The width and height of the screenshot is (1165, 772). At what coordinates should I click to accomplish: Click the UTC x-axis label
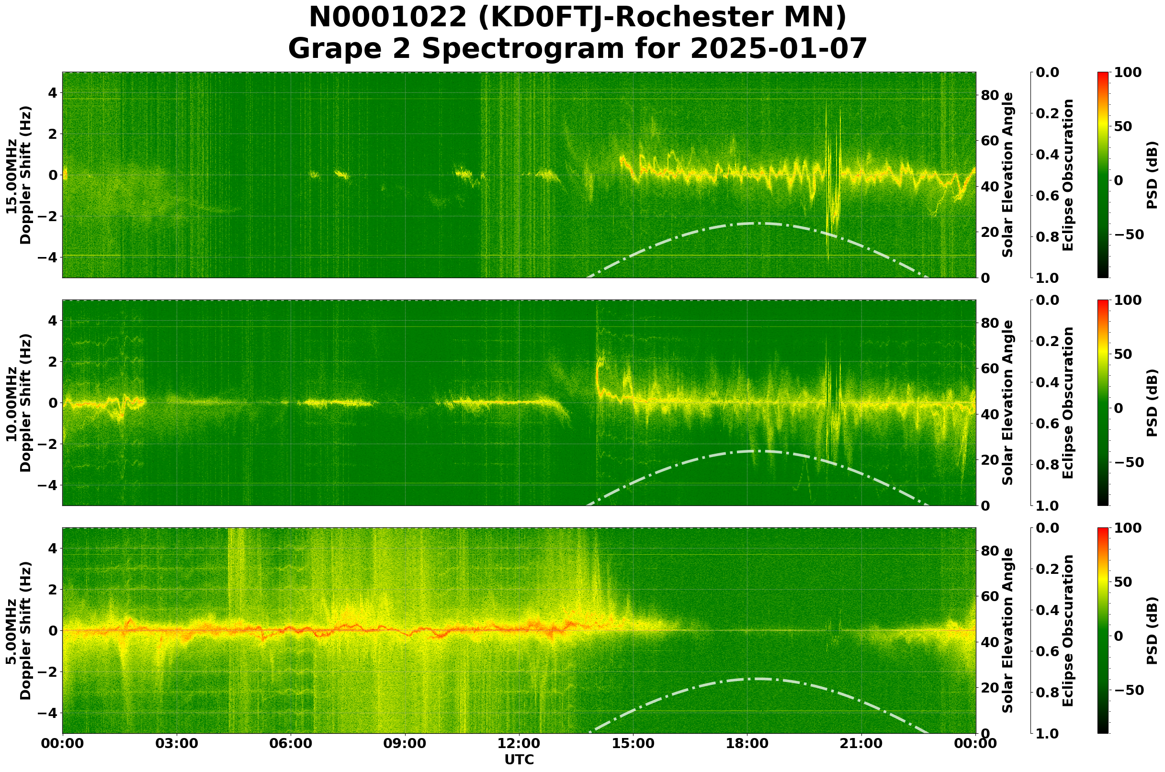(x=519, y=760)
